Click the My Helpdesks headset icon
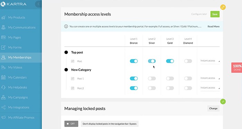 click(3, 87)
